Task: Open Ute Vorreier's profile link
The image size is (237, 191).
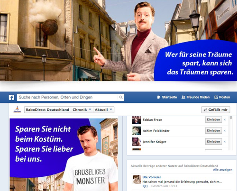Action: (152, 177)
